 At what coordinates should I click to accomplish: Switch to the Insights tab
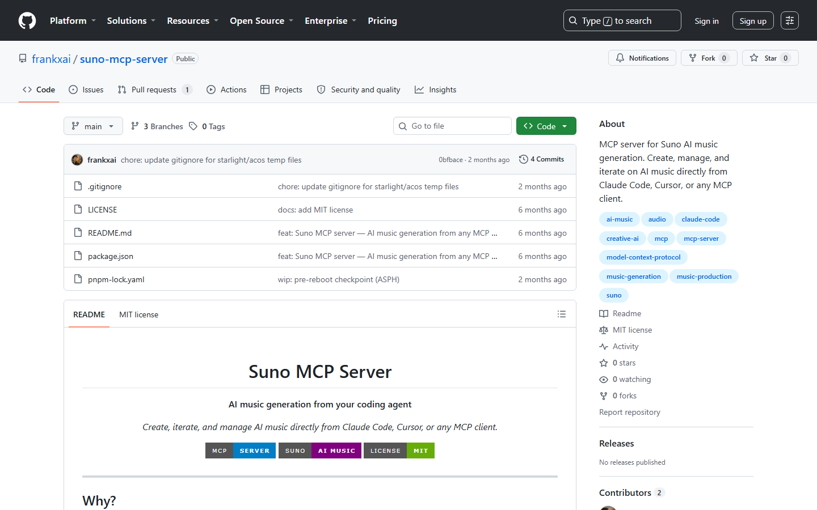435,90
